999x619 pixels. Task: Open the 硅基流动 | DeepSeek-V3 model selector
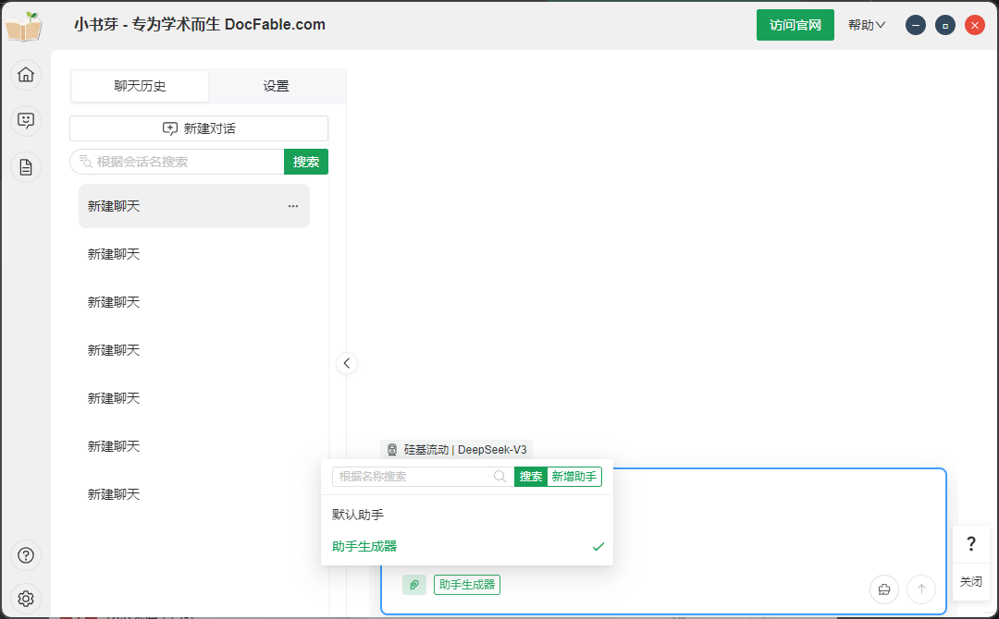(x=457, y=450)
